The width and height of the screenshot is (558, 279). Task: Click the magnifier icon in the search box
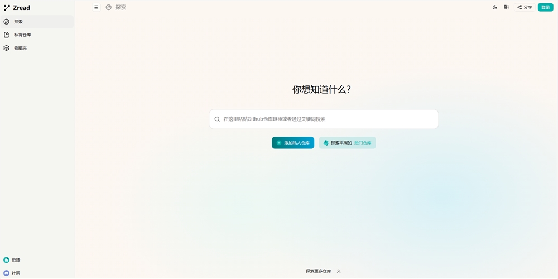(x=217, y=119)
